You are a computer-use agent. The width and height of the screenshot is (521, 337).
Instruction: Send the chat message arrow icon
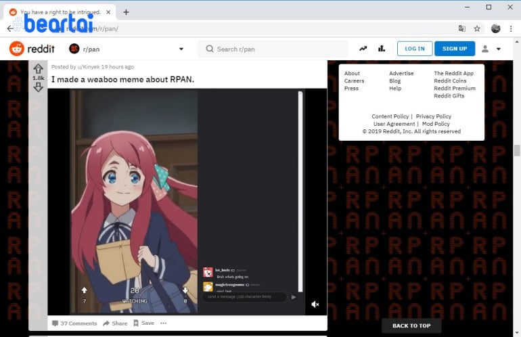pos(294,297)
